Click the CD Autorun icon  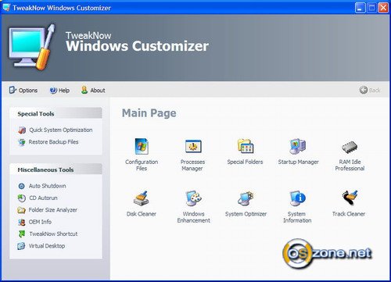point(21,198)
